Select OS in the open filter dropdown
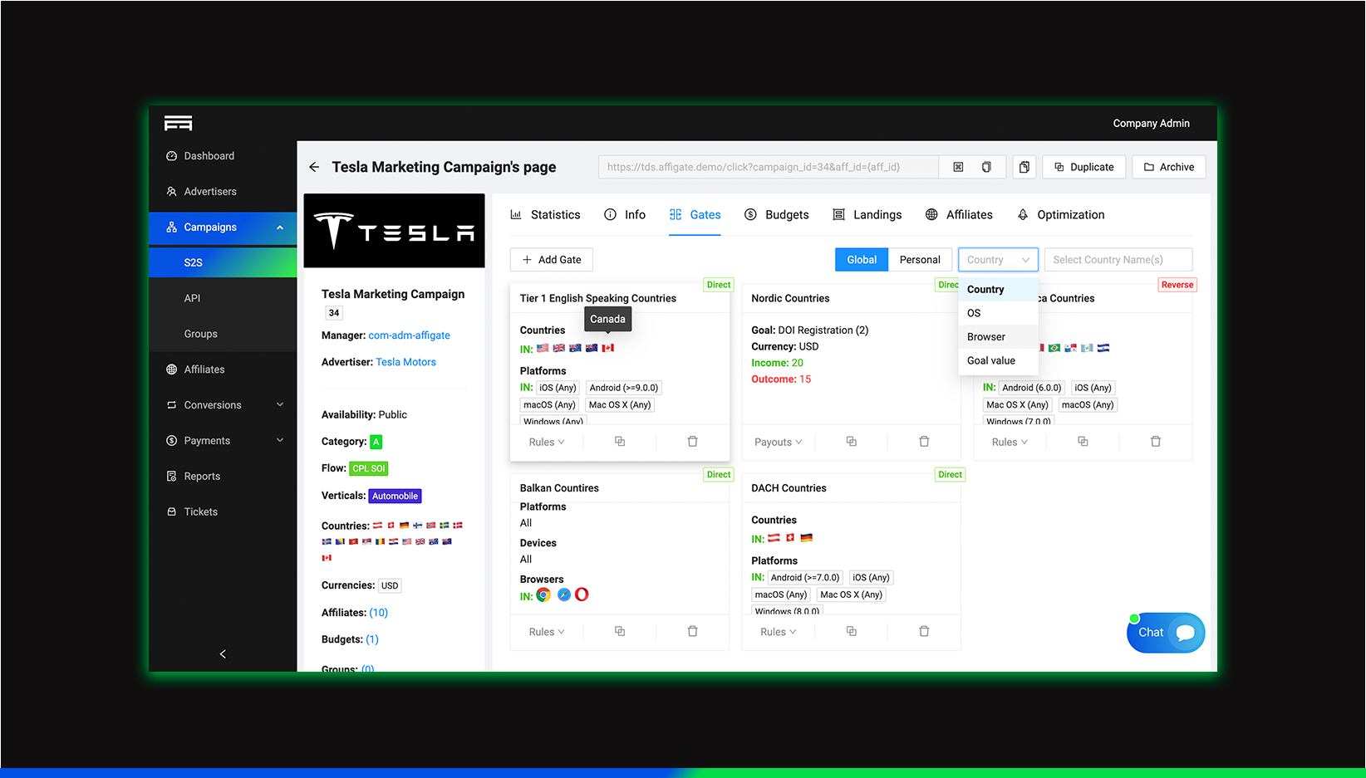Viewport: 1366px width, 778px height. [973, 313]
